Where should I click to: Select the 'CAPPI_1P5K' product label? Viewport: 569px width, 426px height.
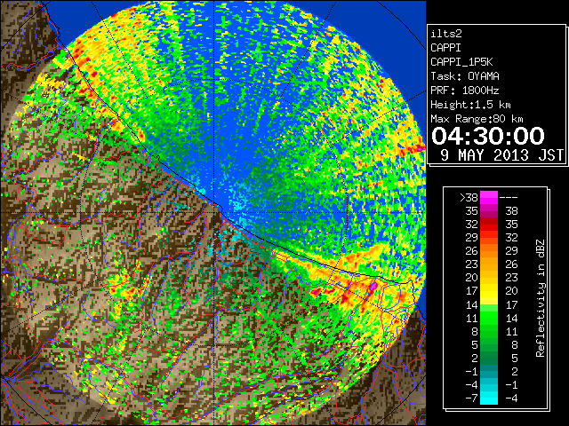point(461,62)
